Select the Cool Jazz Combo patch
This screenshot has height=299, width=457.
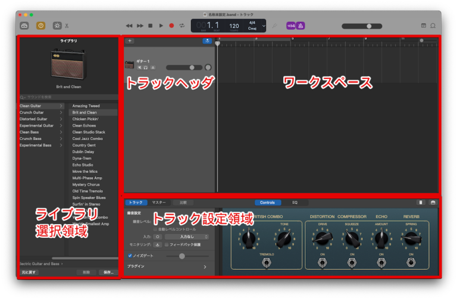coord(87,139)
